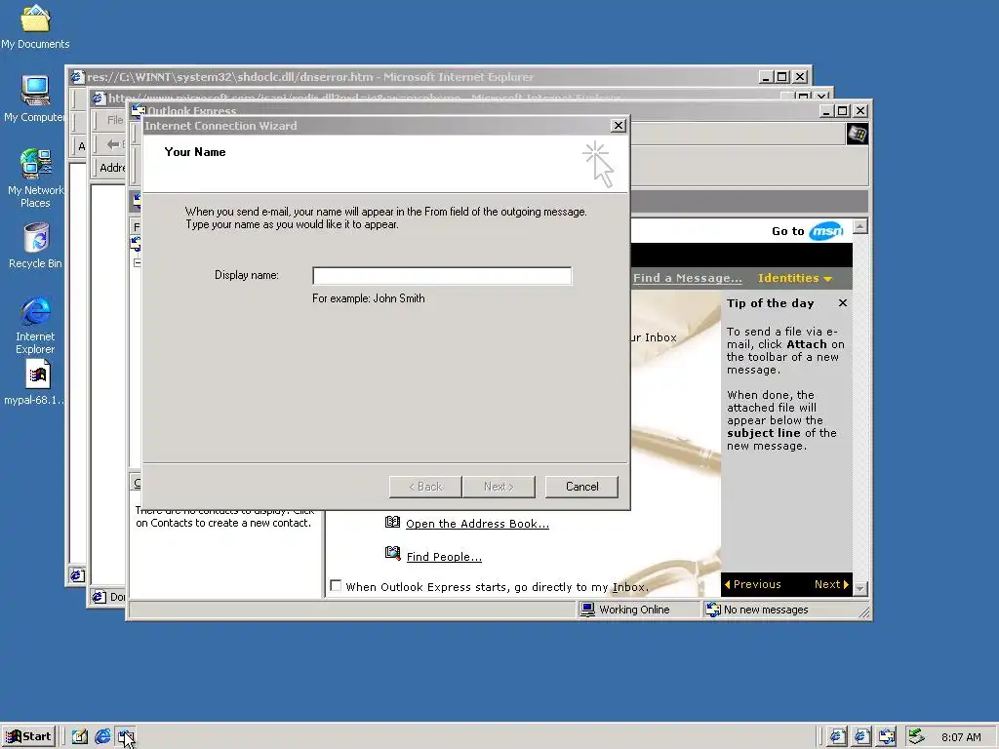Image resolution: width=999 pixels, height=749 pixels.
Task: Click the microsoft.com IE window's title bar icon
Action: pyautogui.click(x=99, y=99)
